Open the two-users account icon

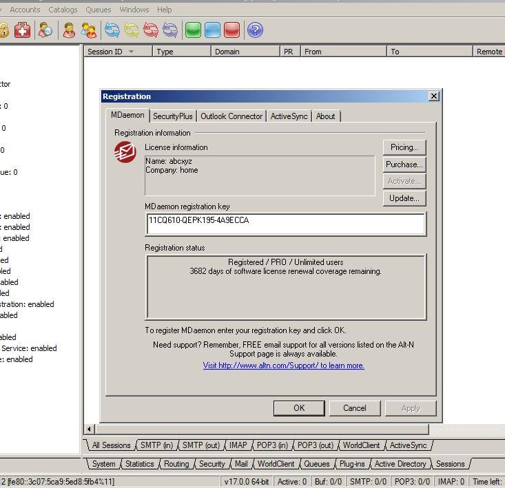pos(89,30)
